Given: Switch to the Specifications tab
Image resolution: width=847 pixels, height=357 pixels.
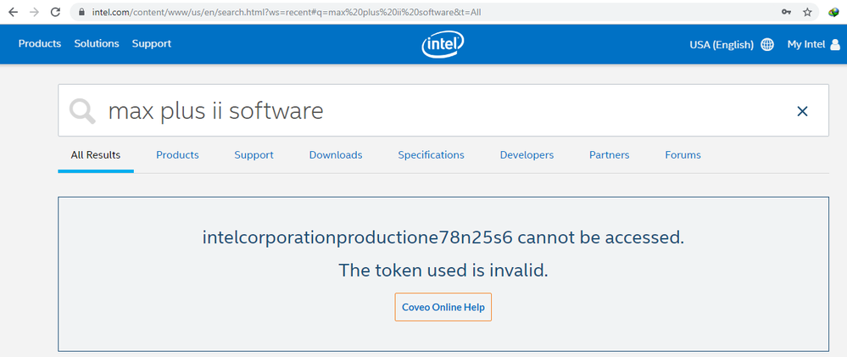Looking at the screenshot, I should click(x=431, y=155).
